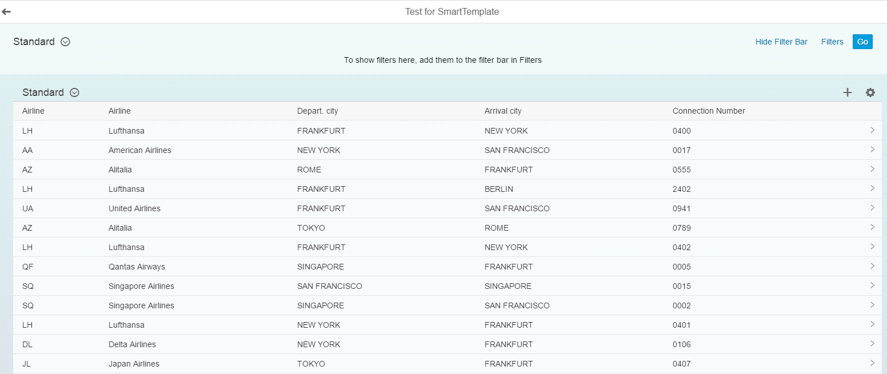
Task: Click airline code JL cell
Action: 26,364
